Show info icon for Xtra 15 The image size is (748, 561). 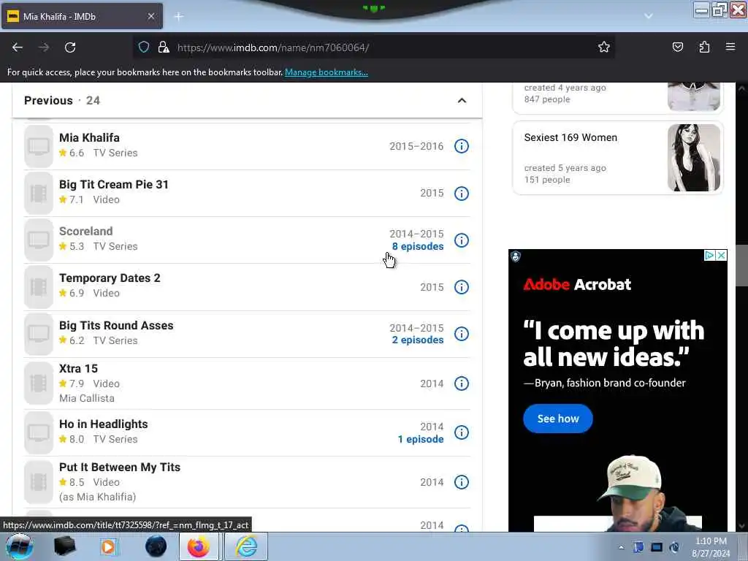coord(462,383)
